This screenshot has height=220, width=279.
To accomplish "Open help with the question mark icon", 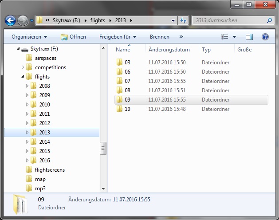I will [x=265, y=37].
